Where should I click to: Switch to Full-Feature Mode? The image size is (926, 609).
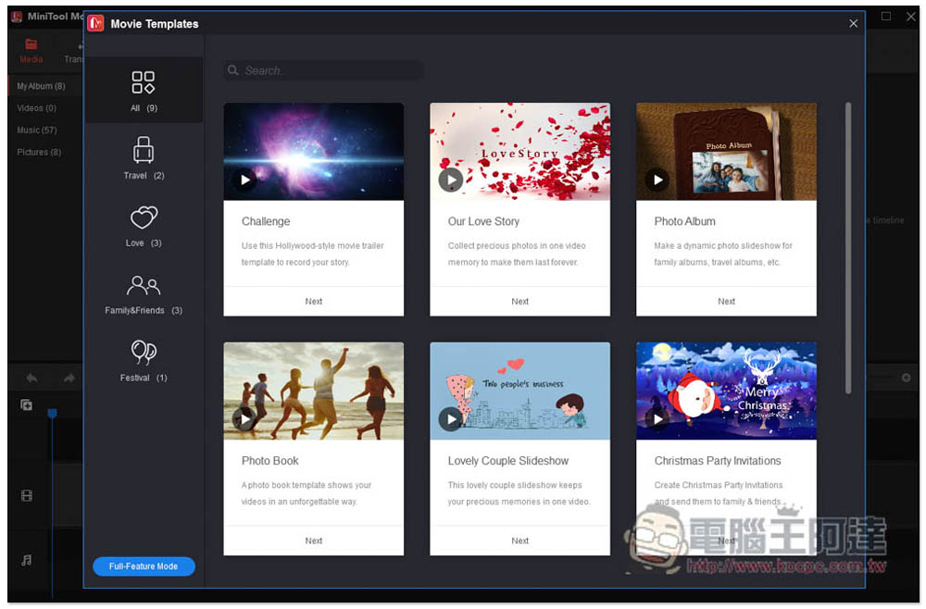(144, 566)
